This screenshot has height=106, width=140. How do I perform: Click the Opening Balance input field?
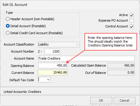coord(53,65)
